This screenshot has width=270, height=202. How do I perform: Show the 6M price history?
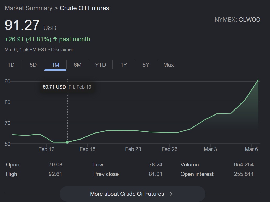pos(78,65)
